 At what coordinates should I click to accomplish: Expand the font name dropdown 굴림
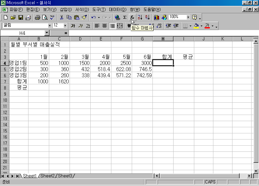[x=50, y=26]
